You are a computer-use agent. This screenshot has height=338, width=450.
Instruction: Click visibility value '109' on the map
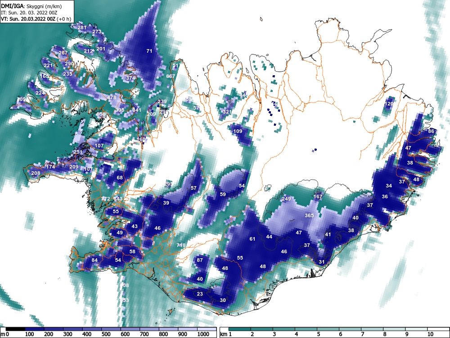click(x=238, y=131)
